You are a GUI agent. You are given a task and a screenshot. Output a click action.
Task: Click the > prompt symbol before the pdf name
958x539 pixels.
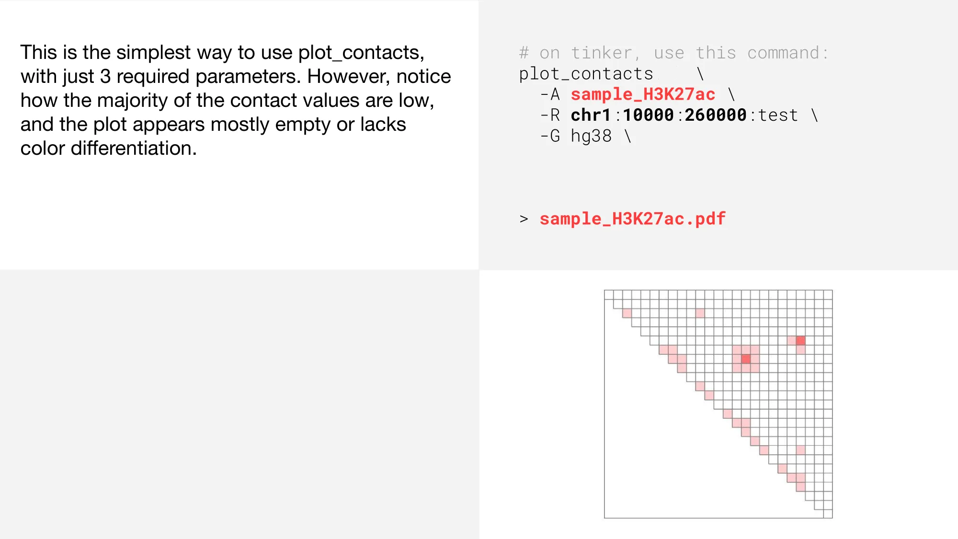coord(524,219)
